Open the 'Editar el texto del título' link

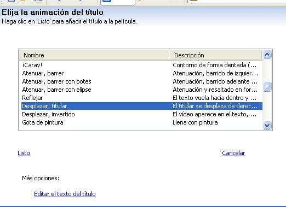[65, 194]
